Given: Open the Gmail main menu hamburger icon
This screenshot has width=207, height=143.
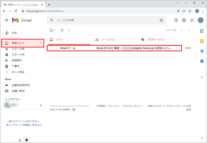Looking at the screenshot, I should pyautogui.click(x=6, y=20).
